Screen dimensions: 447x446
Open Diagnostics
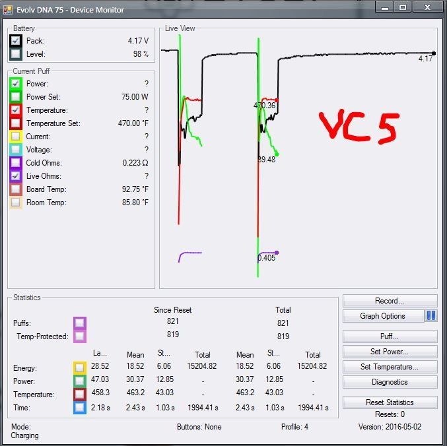390,382
